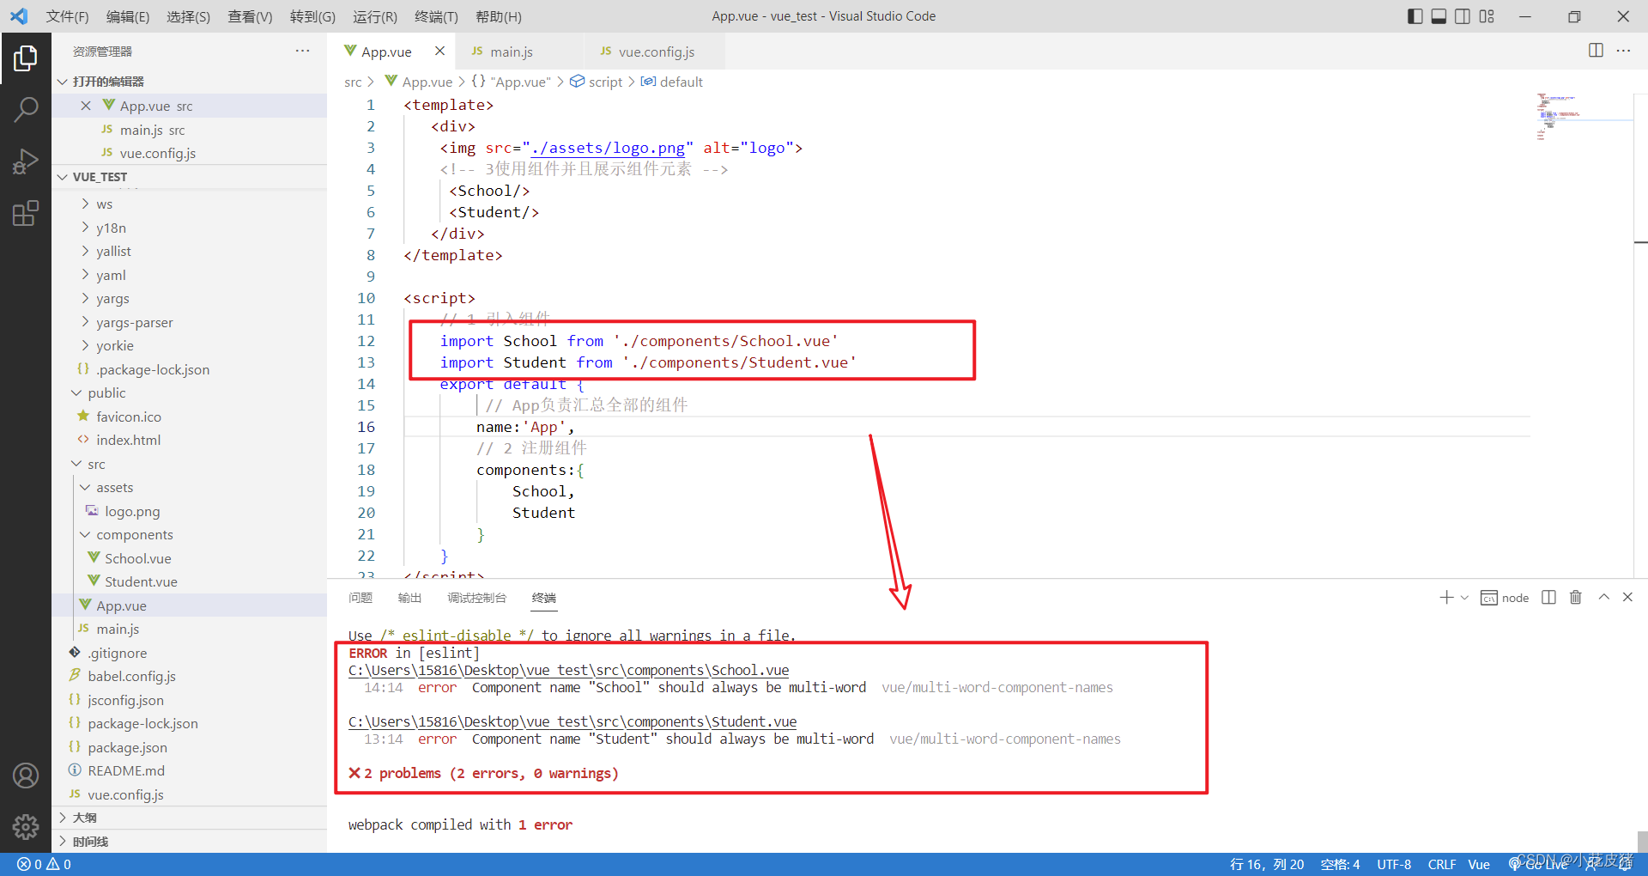Open the errors and warnings status indicator
The width and height of the screenshot is (1648, 876).
[x=45, y=864]
